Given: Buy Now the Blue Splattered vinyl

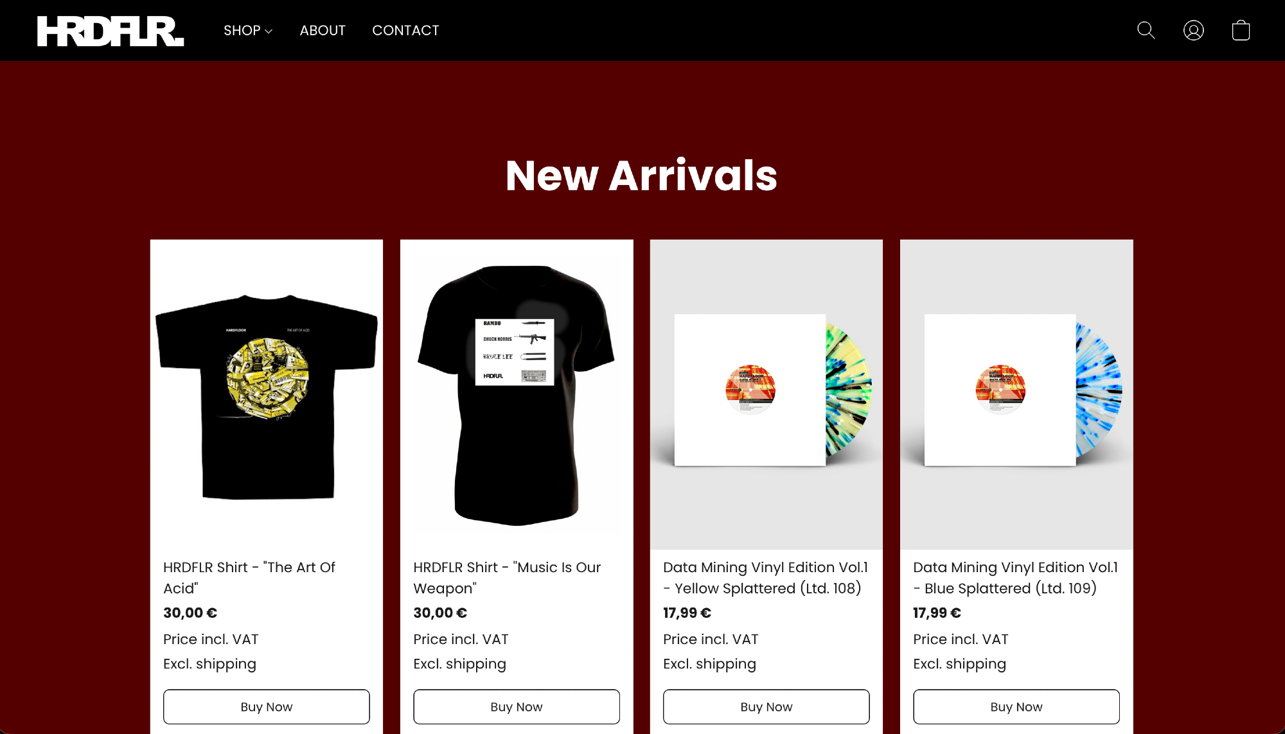Looking at the screenshot, I should [1016, 706].
